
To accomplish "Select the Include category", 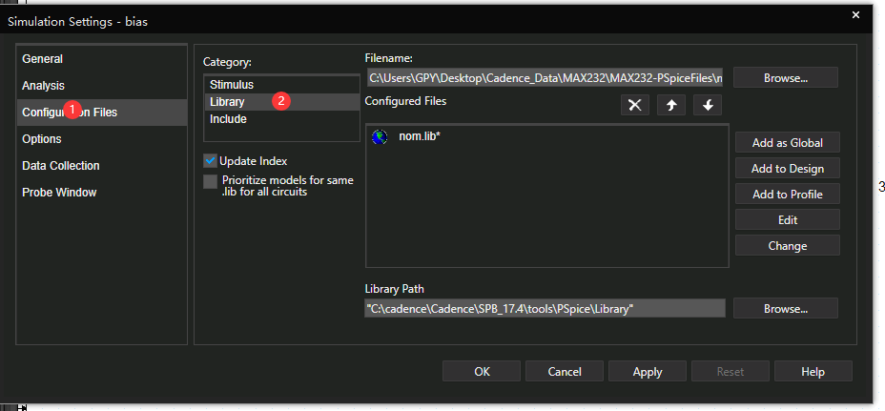I will pyautogui.click(x=229, y=119).
